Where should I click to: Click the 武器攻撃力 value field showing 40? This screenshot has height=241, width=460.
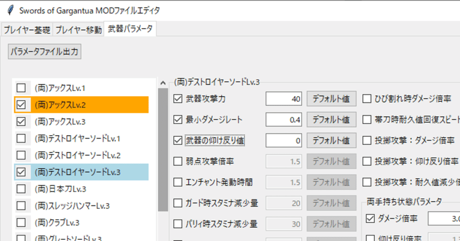point(283,98)
